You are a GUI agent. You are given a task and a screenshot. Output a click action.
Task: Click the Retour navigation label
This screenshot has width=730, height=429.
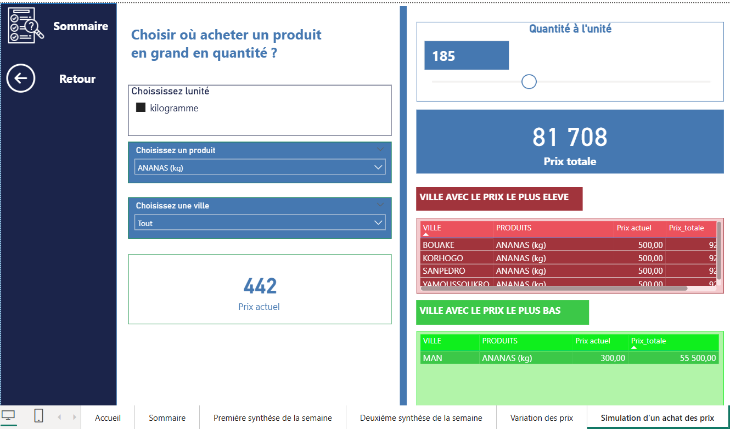pos(77,78)
